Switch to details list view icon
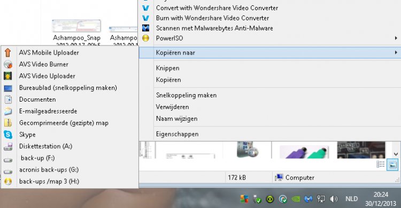The height and width of the screenshot is (208, 401). [x=381, y=164]
